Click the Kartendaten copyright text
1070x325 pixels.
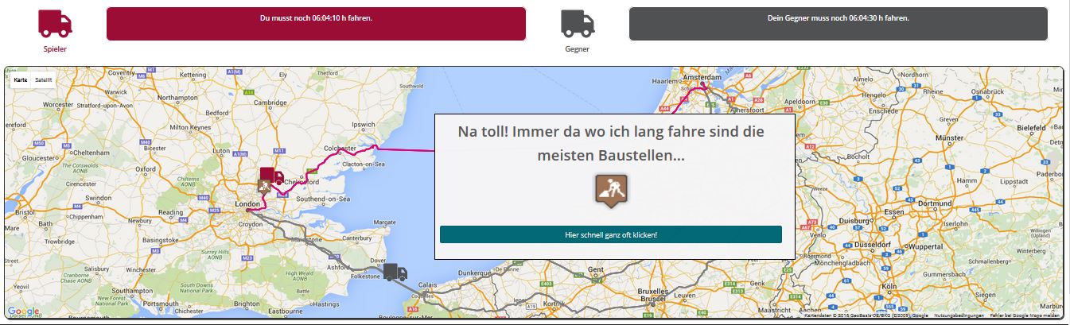[866, 315]
